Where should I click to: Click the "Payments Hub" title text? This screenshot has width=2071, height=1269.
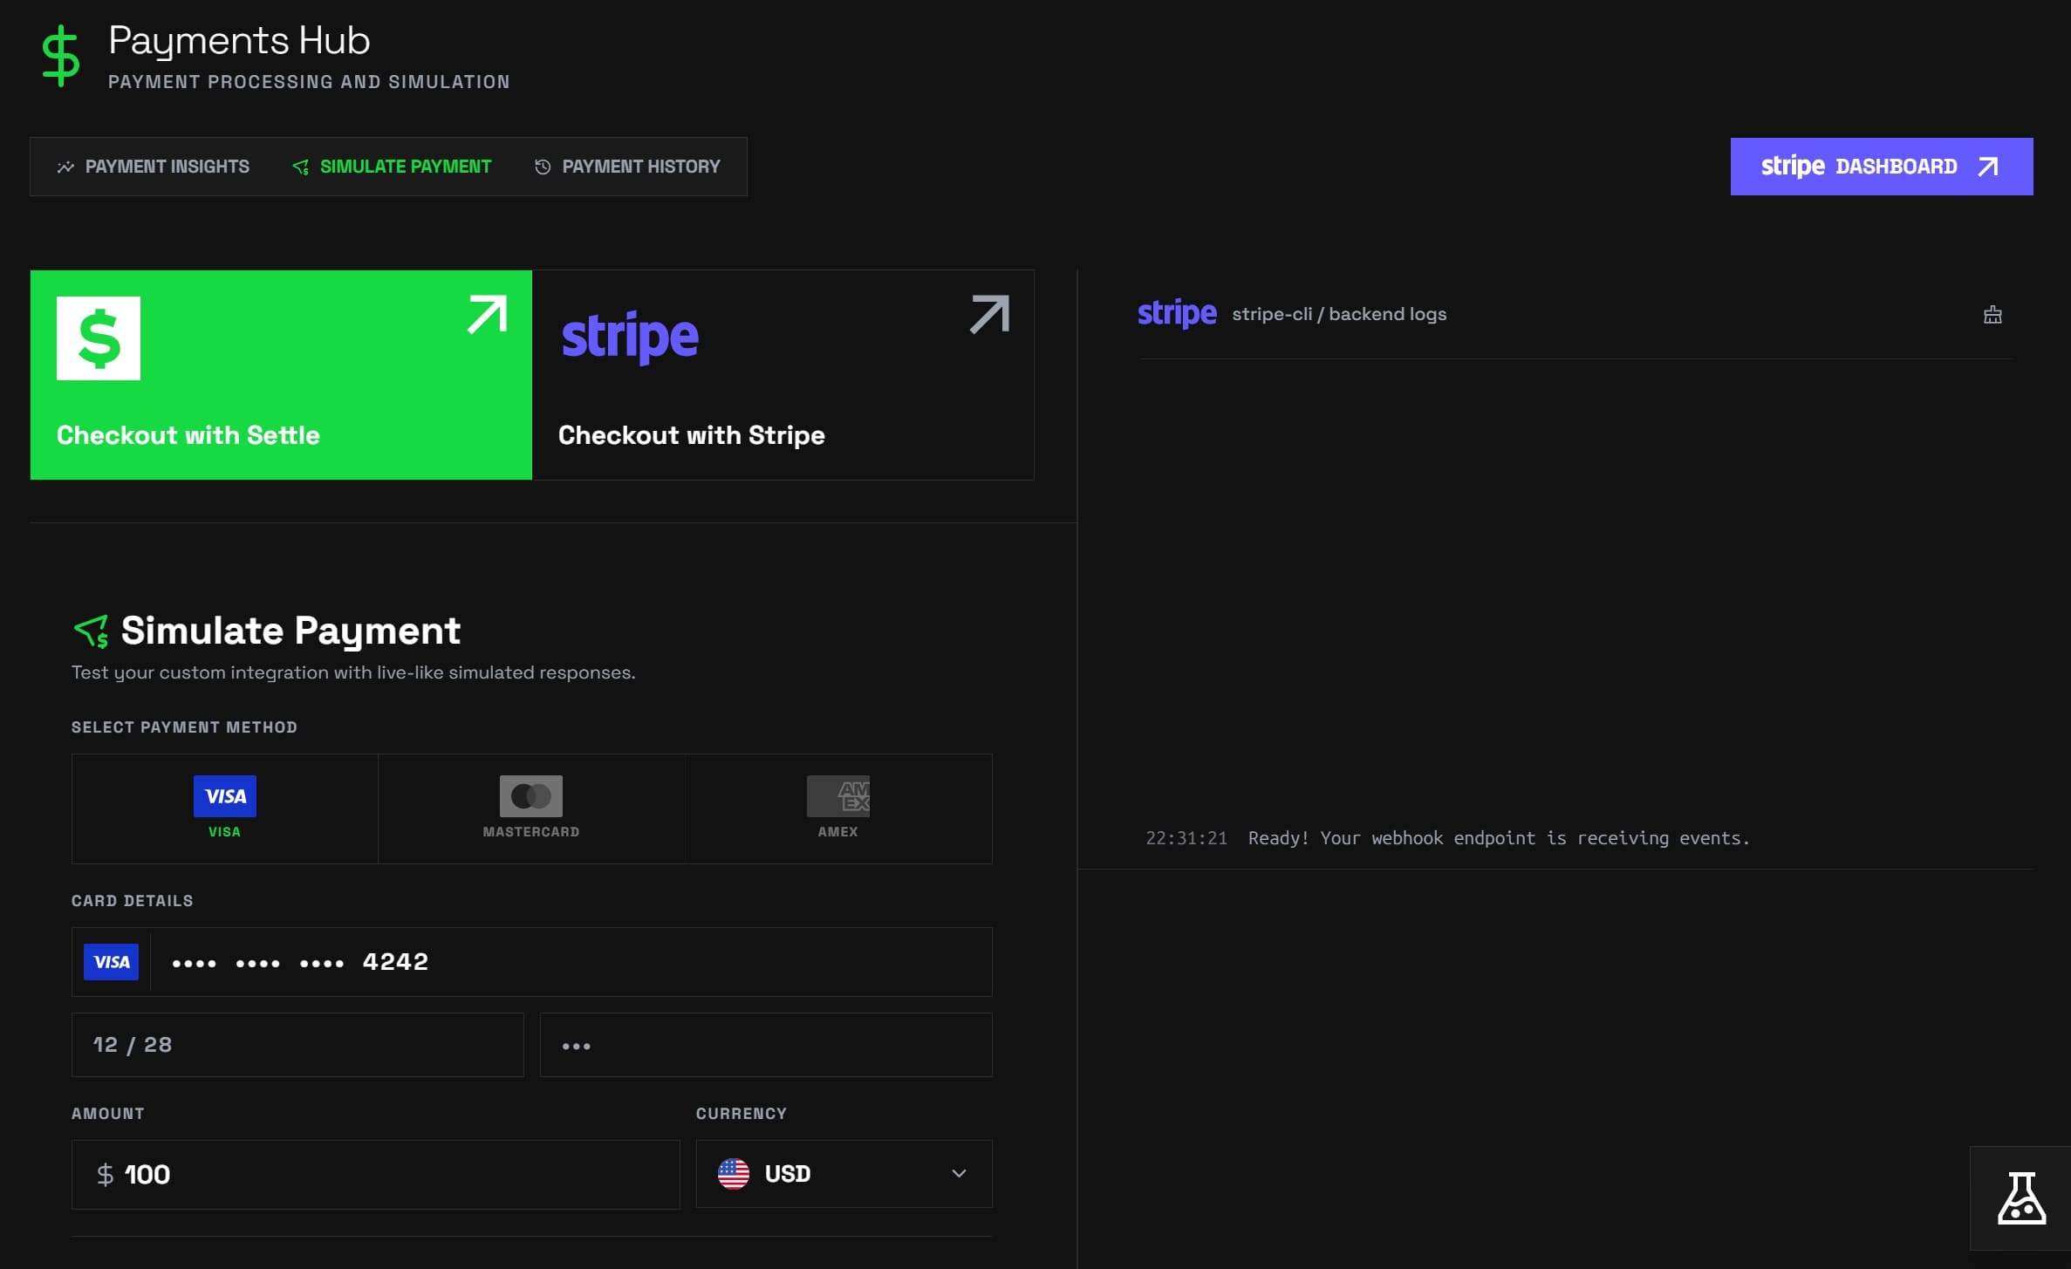click(239, 41)
